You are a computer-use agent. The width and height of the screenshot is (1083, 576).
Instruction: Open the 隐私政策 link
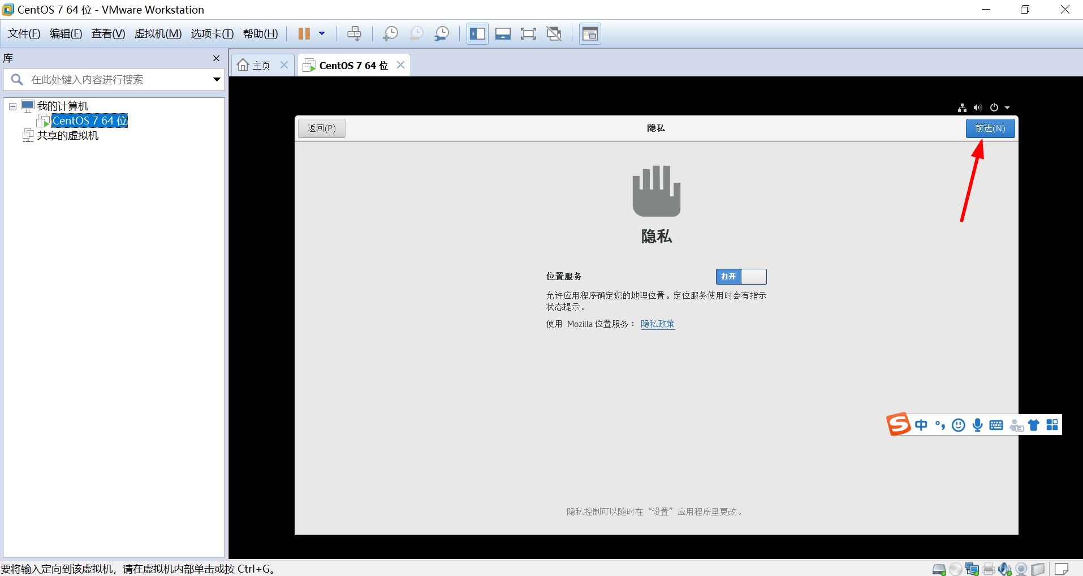[x=658, y=324]
